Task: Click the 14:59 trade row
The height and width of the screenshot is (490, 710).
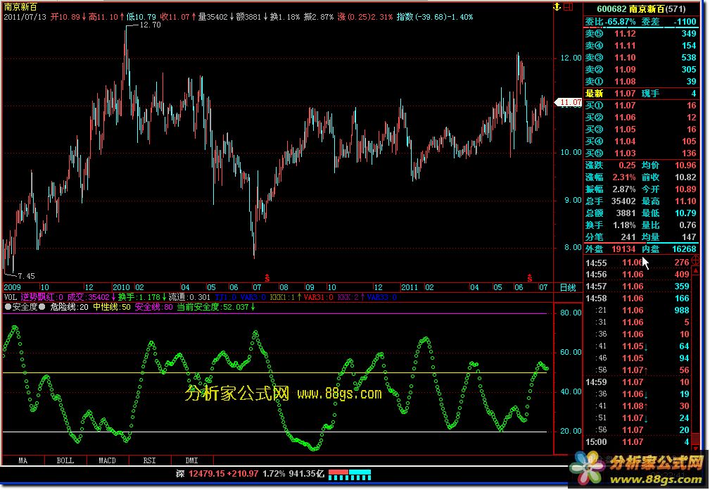Action: (638, 382)
